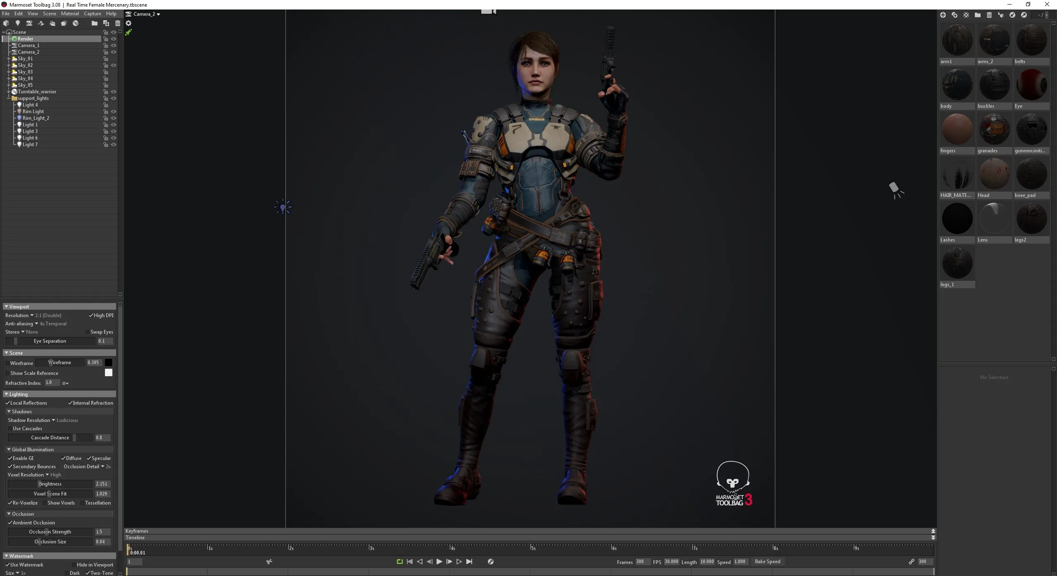
Task: Jump to last frame of timeline
Action: click(x=469, y=562)
